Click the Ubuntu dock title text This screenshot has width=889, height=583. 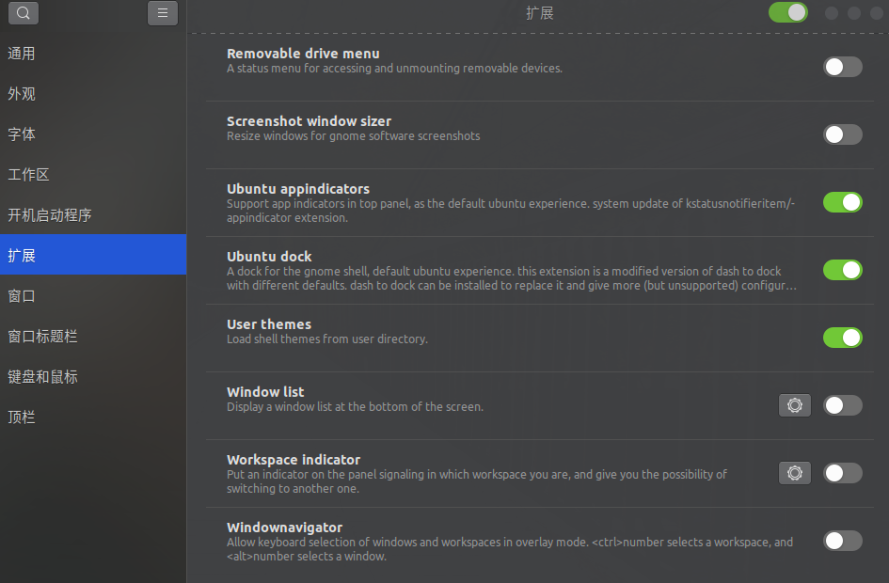coord(269,256)
